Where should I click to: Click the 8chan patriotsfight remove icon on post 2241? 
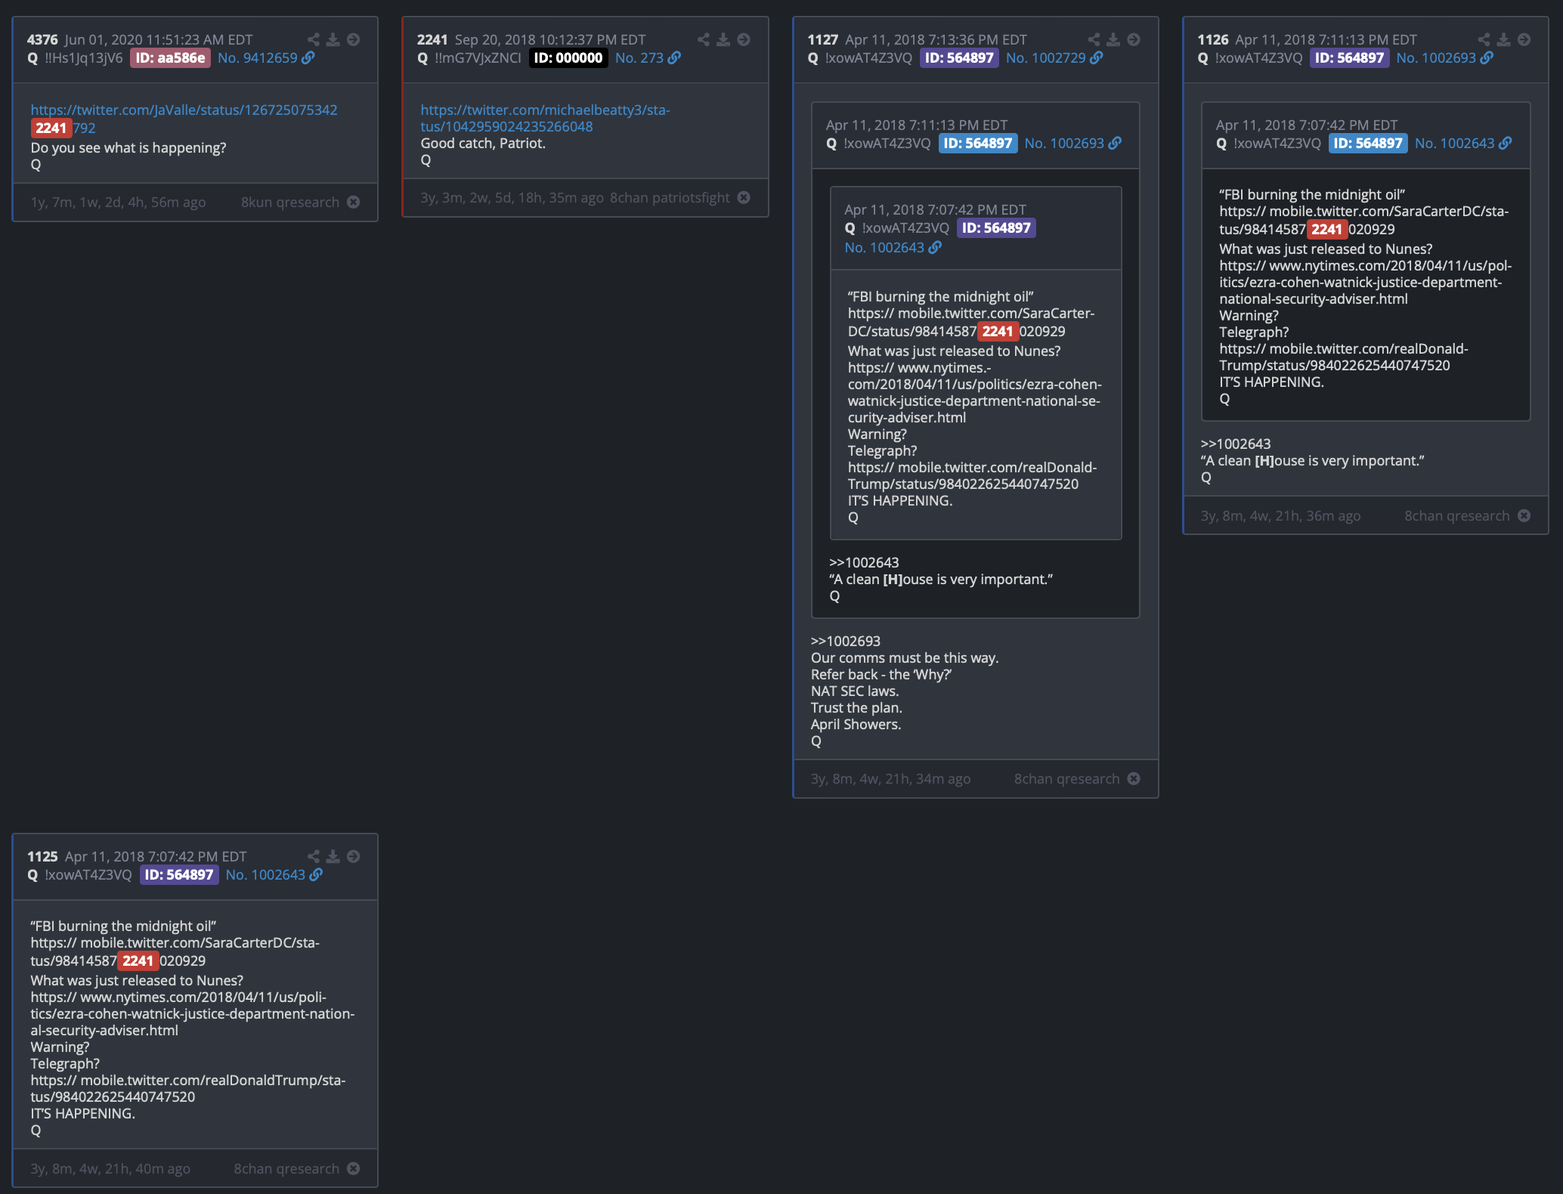744,197
